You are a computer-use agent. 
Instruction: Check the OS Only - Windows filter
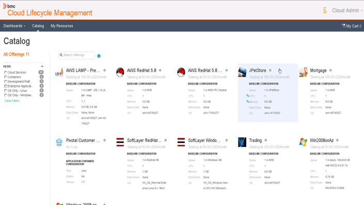(x=6, y=95)
